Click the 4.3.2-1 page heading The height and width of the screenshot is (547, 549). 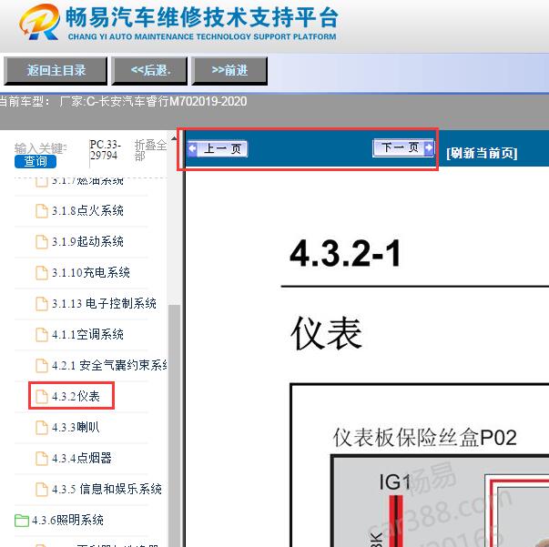coord(345,253)
